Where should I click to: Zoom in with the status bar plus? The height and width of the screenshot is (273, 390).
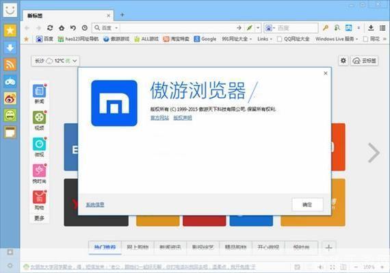click(382, 267)
